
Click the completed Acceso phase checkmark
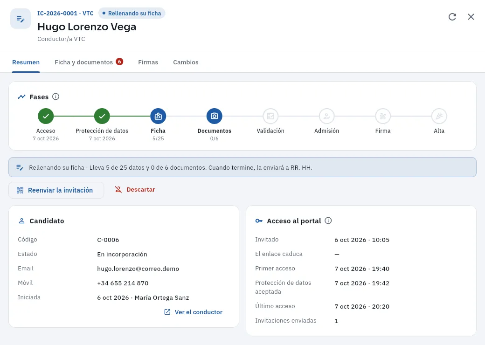tap(46, 116)
